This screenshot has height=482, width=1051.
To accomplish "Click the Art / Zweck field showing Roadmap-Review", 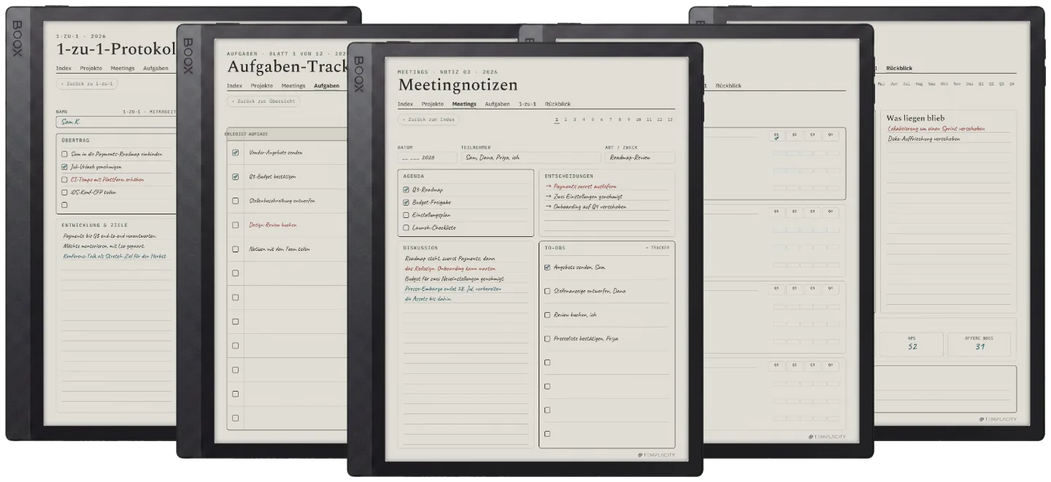I will coord(639,157).
